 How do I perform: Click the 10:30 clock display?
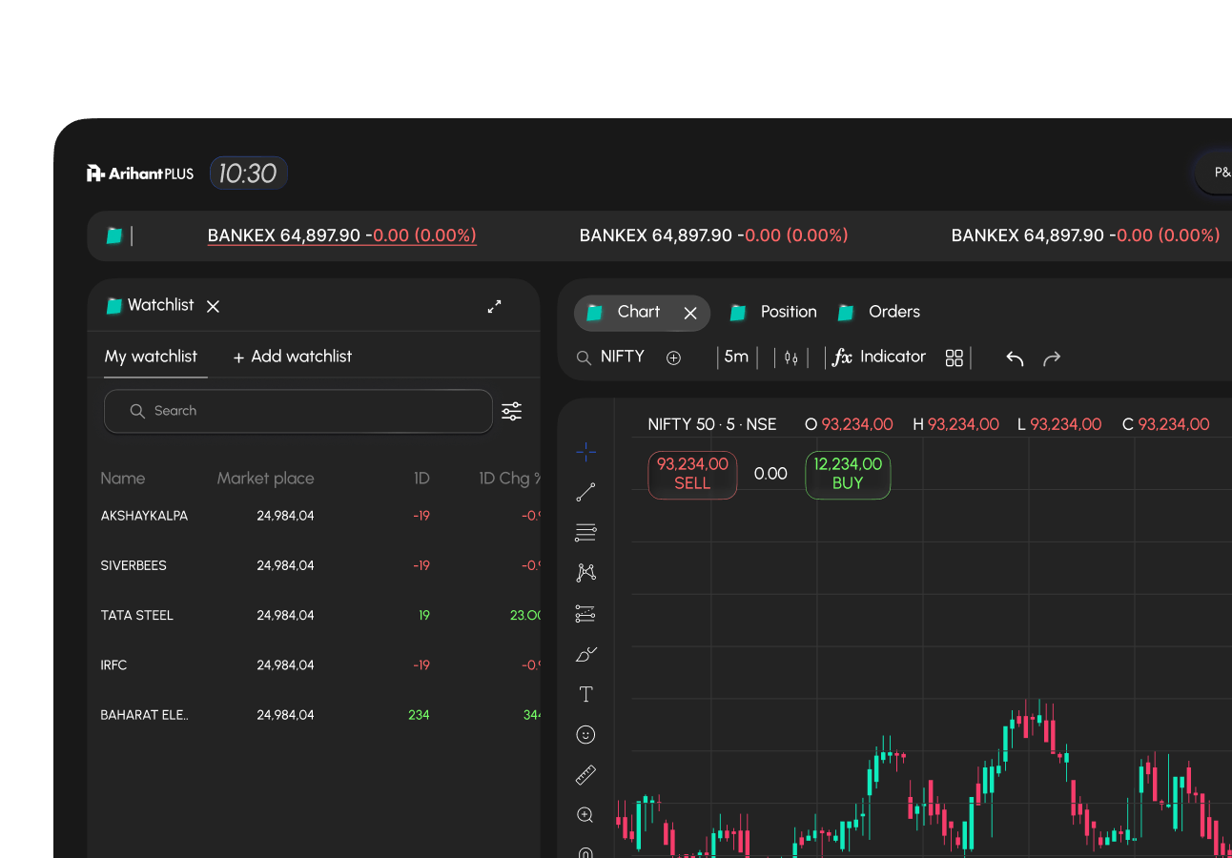(248, 174)
